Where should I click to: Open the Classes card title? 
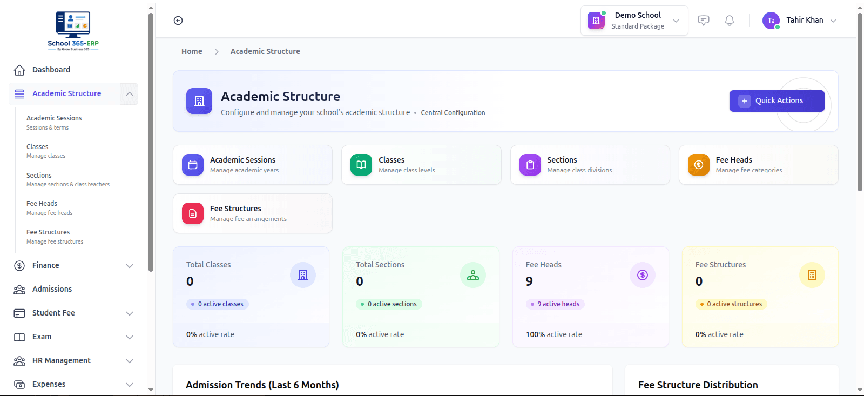(391, 160)
